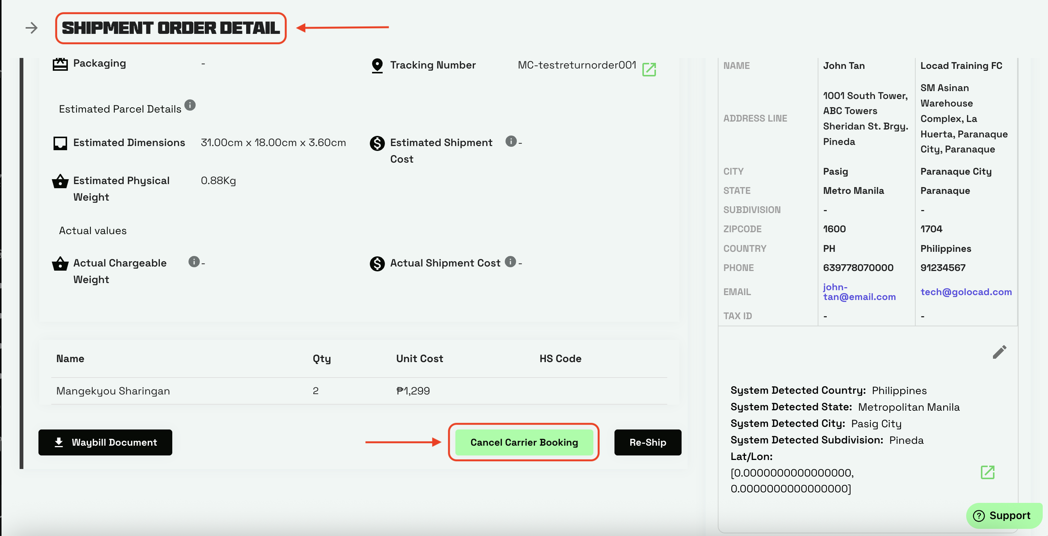Click info icon beside Estimated Parcel Details
1048x536 pixels.
coord(190,105)
